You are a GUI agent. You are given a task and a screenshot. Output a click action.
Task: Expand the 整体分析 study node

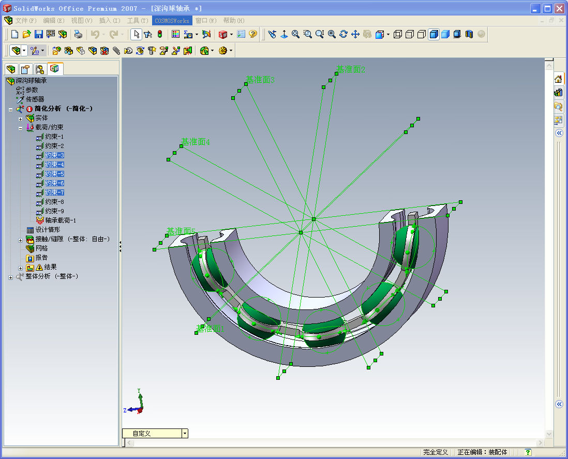tap(10, 277)
